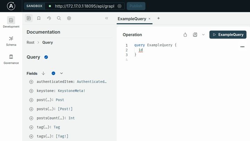Open the Schema sidebar section
This screenshot has width=250, height=141.
pyautogui.click(x=11, y=41)
